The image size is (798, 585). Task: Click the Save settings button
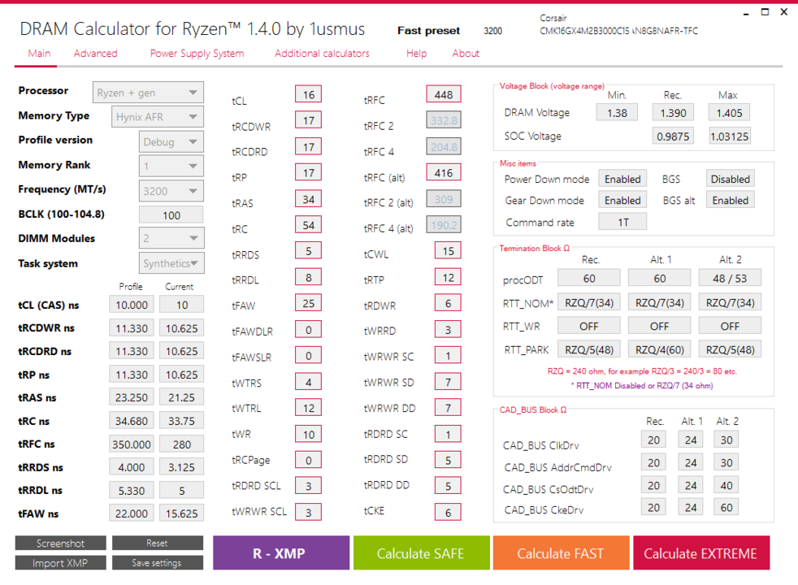(158, 562)
